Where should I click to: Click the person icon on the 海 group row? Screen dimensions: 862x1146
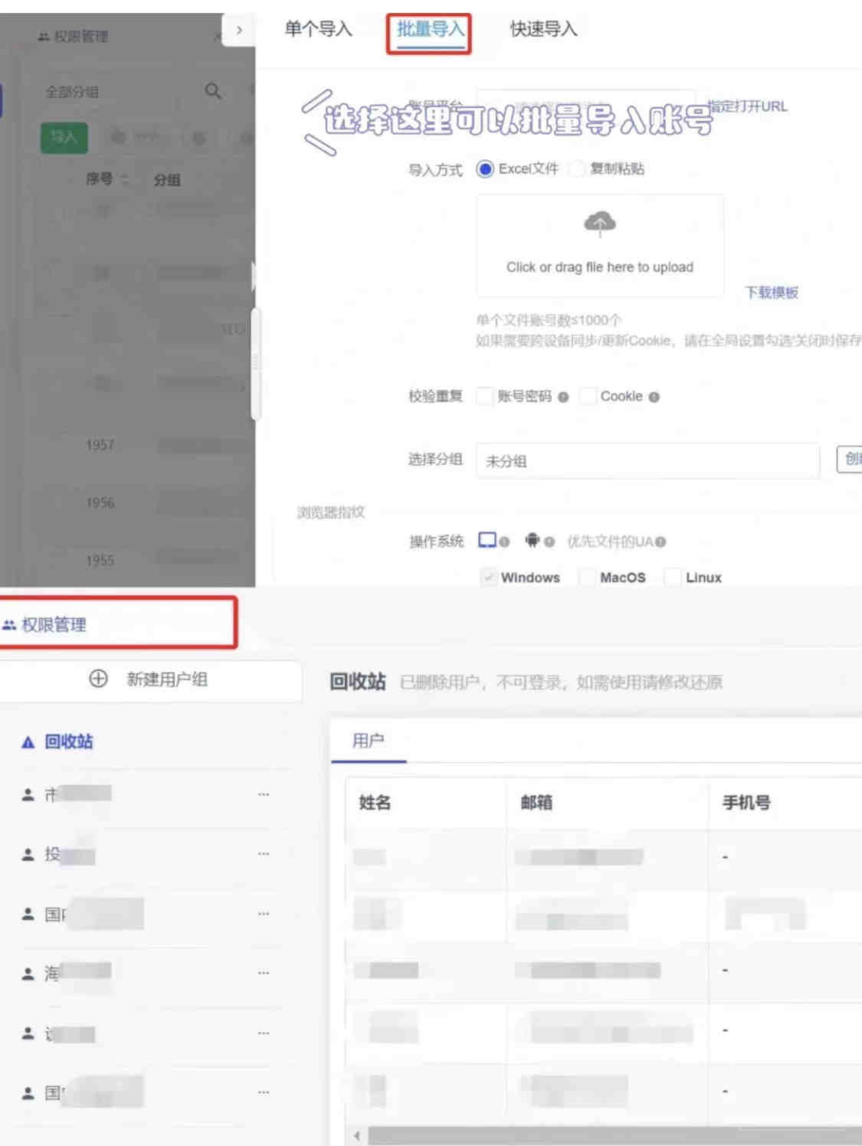[x=28, y=973]
